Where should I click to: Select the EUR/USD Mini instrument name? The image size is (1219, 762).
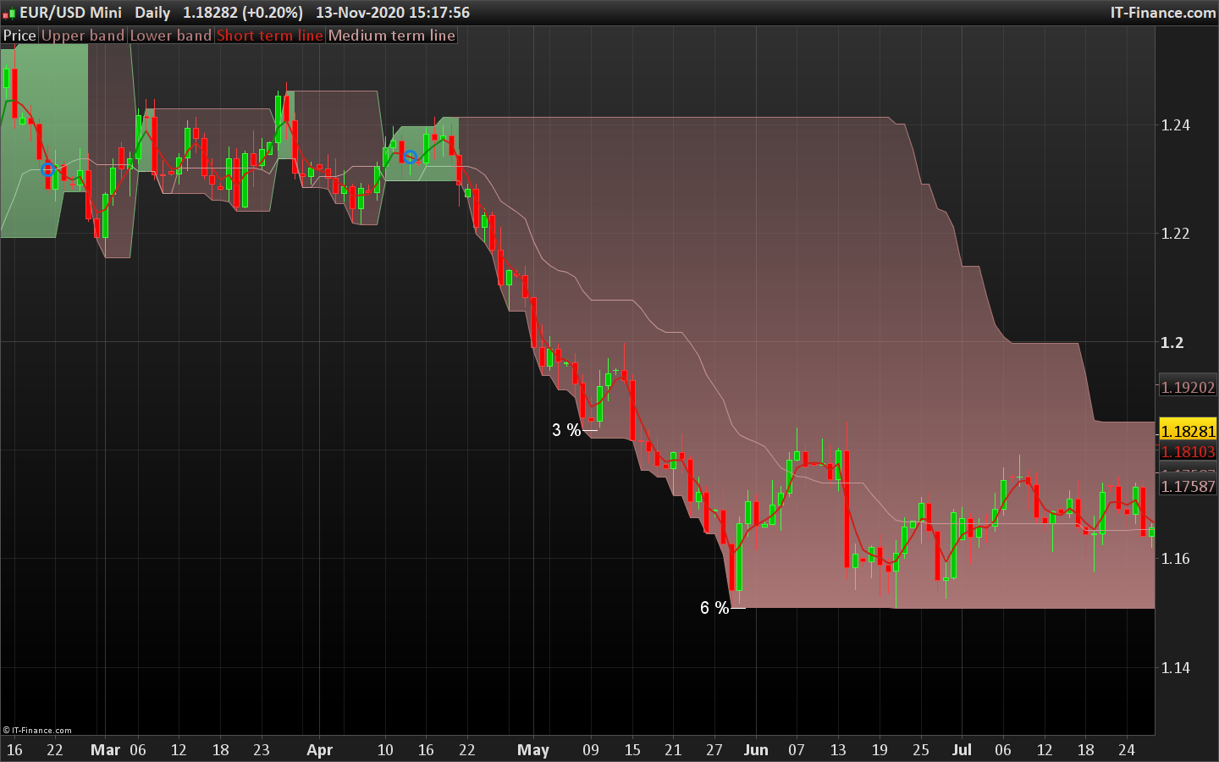(71, 13)
